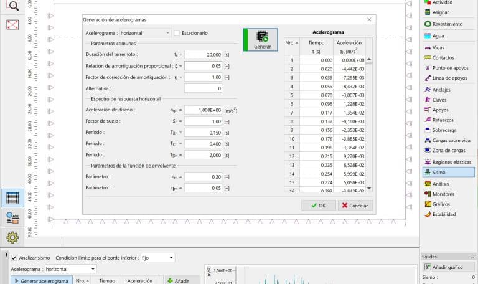Edit the ηm parameter field 0,05
Viewport: 478px width, 284px height.
(x=204, y=188)
